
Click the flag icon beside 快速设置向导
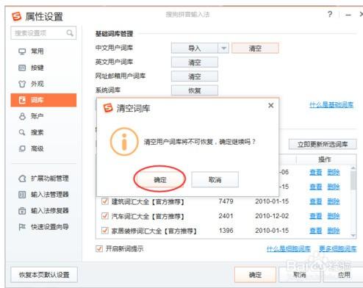22,227
